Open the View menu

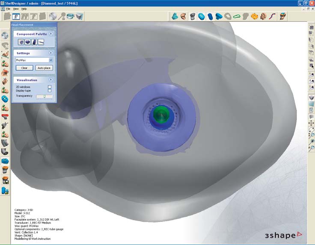pos(16,9)
